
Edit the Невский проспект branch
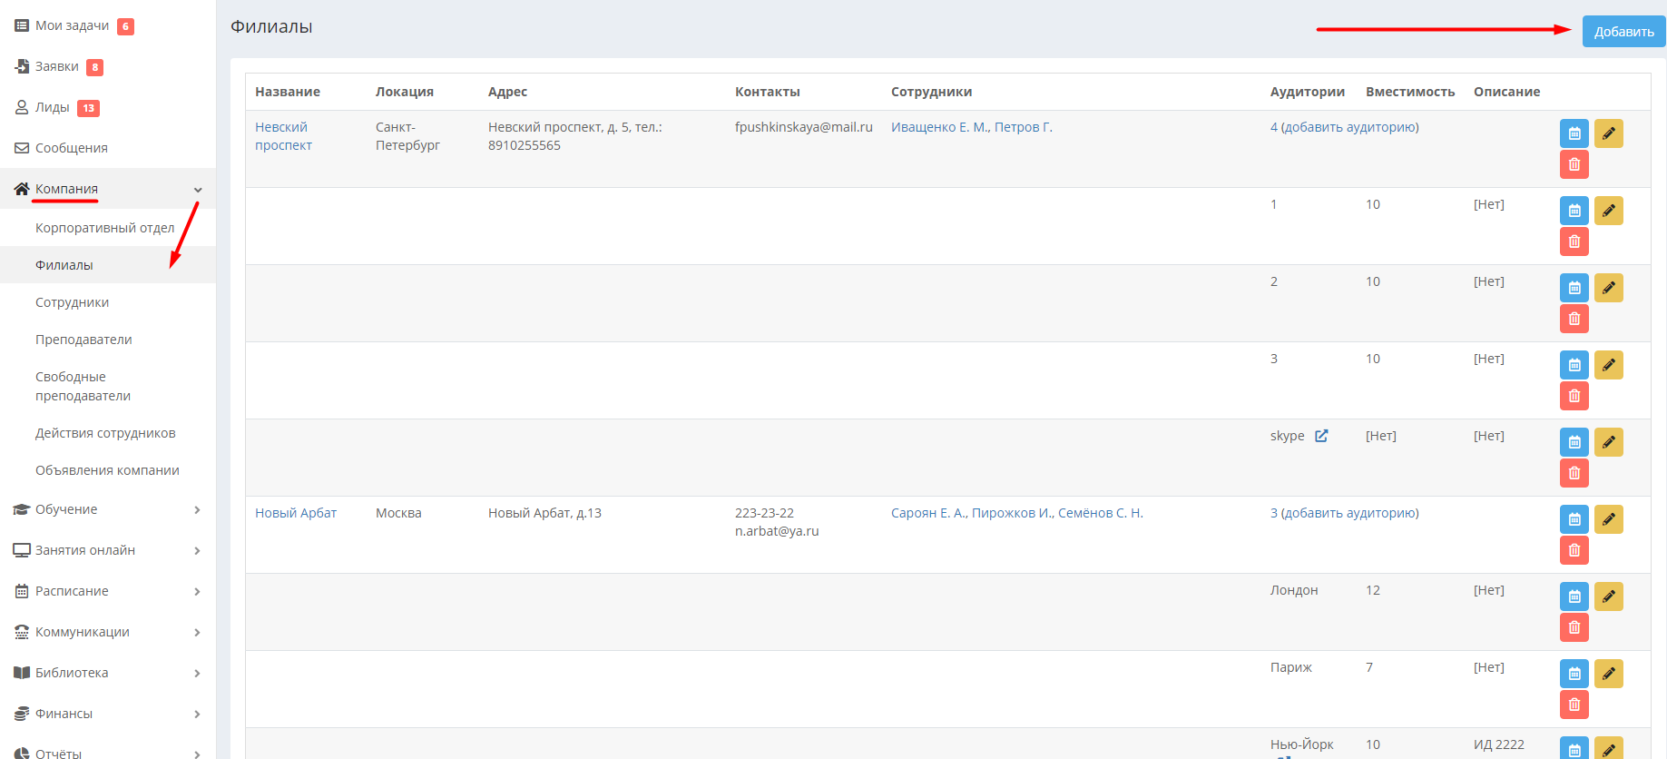(1609, 133)
